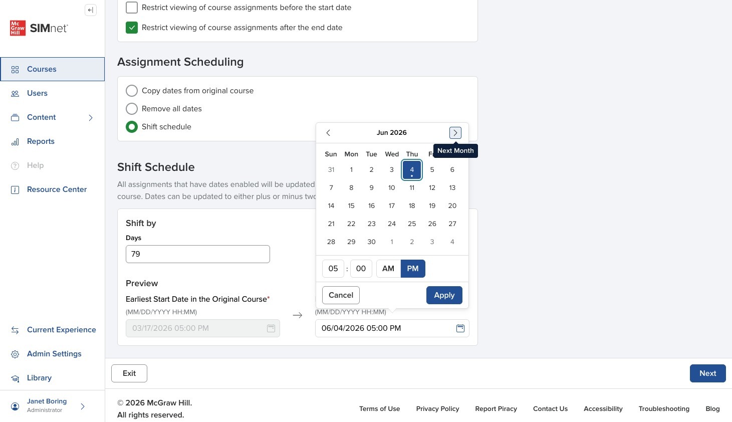Apply the selected date
The image size is (732, 422).
point(444,295)
